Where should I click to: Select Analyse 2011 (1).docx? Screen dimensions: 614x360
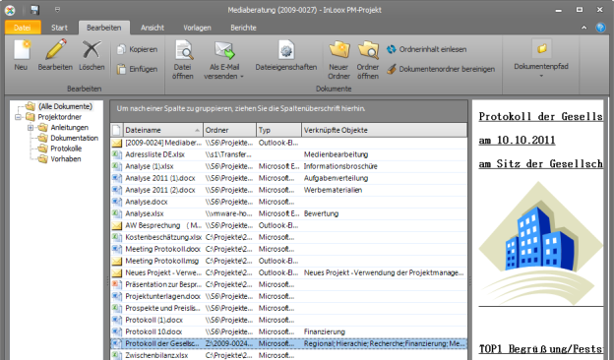click(x=289, y=178)
